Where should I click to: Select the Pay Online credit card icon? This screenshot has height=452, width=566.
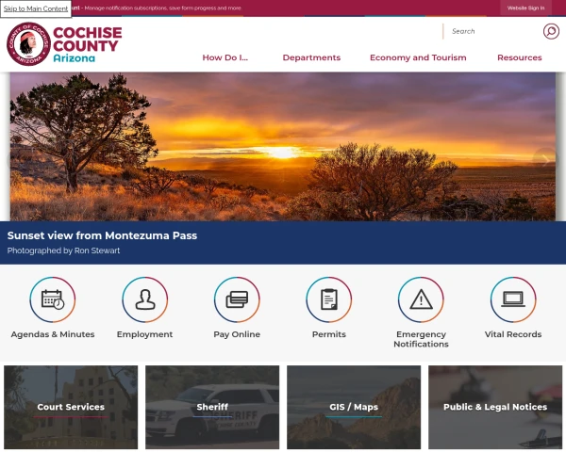237,299
